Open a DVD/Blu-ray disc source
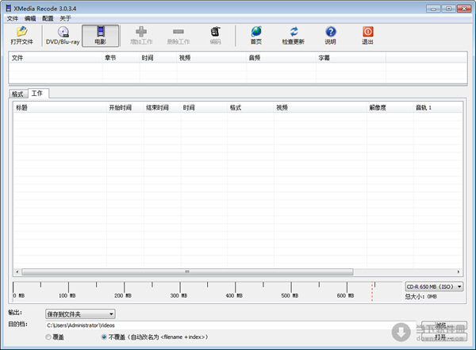Screen dimensions: 476x350 coord(62,35)
